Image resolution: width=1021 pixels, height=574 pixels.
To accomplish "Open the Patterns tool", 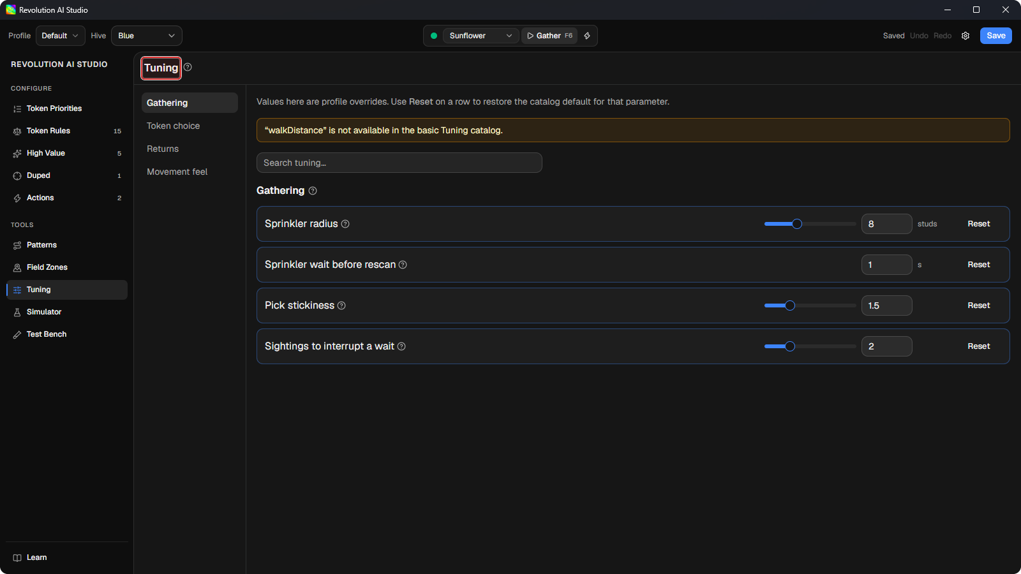I will point(67,245).
